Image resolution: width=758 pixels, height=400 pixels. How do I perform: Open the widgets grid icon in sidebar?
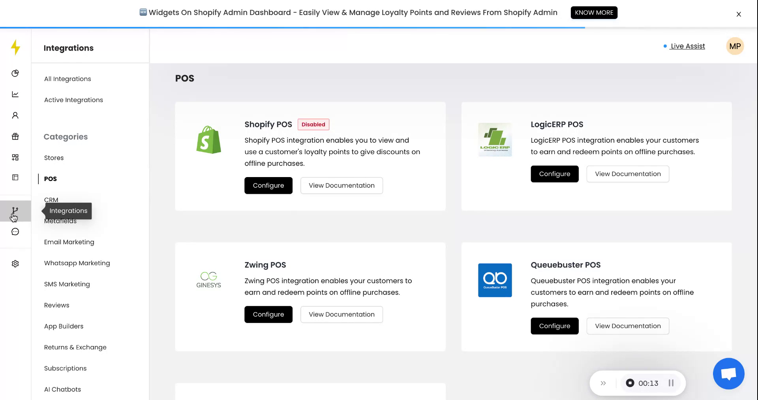pos(15,157)
